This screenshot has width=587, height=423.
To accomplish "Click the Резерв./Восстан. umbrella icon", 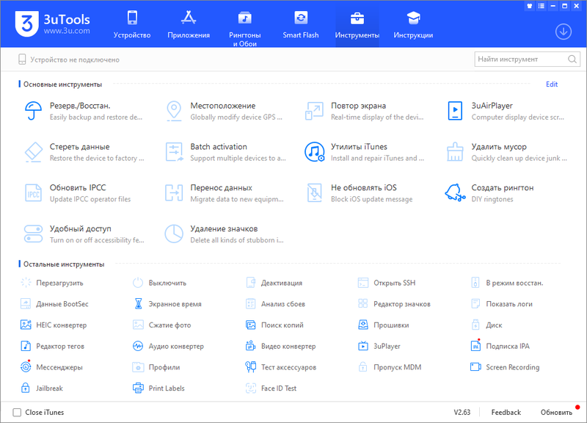I will 33,111.
